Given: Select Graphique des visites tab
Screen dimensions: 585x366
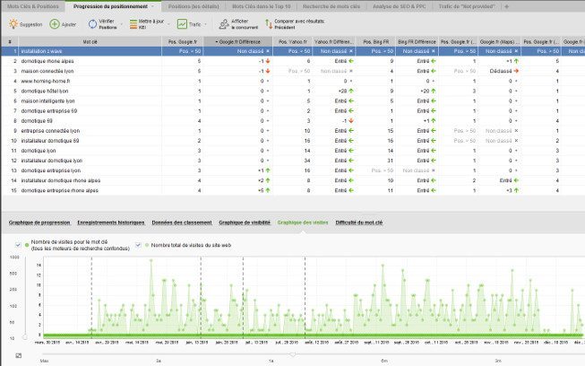Looking at the screenshot, I should click(x=303, y=222).
